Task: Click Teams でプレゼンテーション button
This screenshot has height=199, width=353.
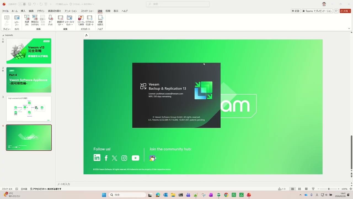Action: tap(317, 11)
